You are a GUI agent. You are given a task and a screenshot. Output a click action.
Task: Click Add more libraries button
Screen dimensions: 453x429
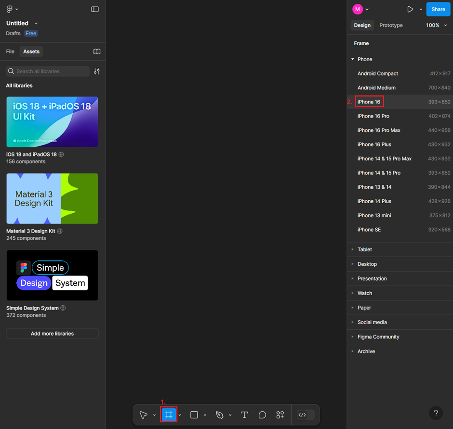[x=53, y=334]
